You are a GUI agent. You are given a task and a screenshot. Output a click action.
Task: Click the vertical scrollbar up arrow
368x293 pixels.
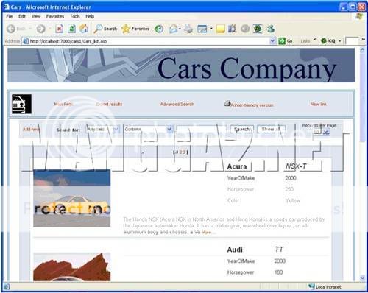point(362,50)
